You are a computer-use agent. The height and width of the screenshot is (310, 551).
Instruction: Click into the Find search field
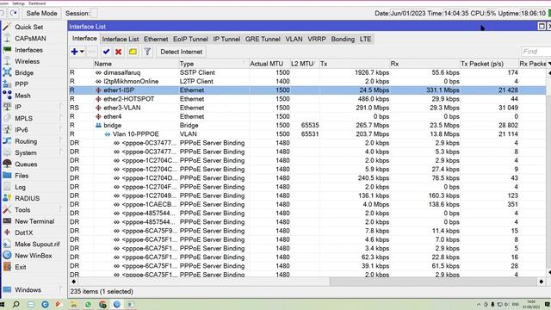coord(536,52)
